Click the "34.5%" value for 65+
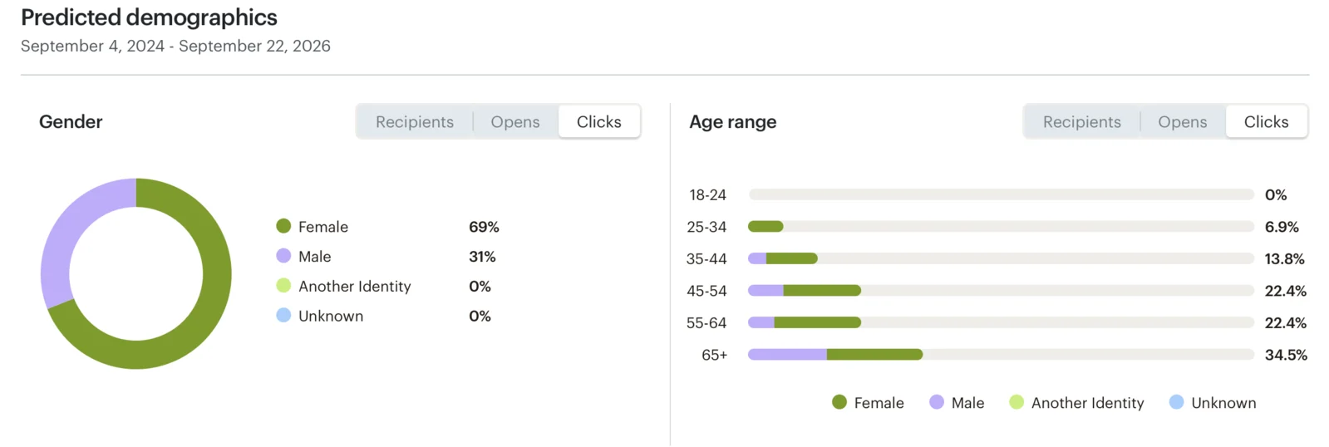The height and width of the screenshot is (447, 1329). pos(1286,355)
